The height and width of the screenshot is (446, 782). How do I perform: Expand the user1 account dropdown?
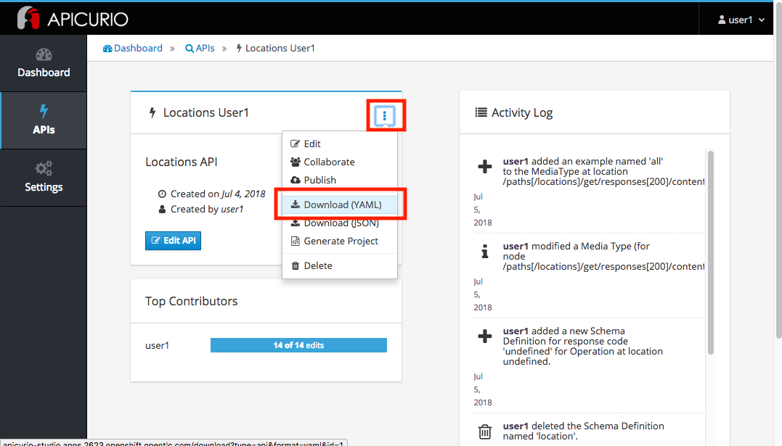tap(740, 20)
